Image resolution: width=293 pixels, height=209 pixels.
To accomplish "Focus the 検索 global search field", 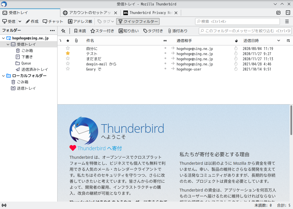I will (237, 21).
